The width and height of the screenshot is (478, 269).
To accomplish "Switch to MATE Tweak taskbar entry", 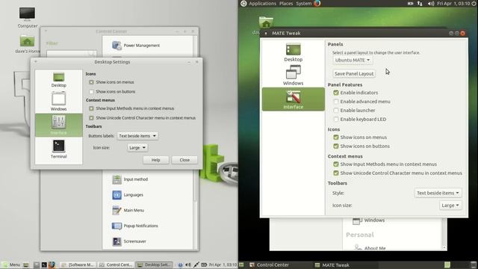I will [332, 265].
